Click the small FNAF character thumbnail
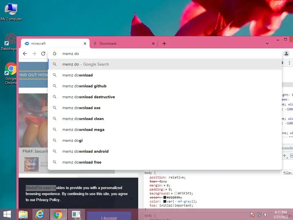 [31, 164]
